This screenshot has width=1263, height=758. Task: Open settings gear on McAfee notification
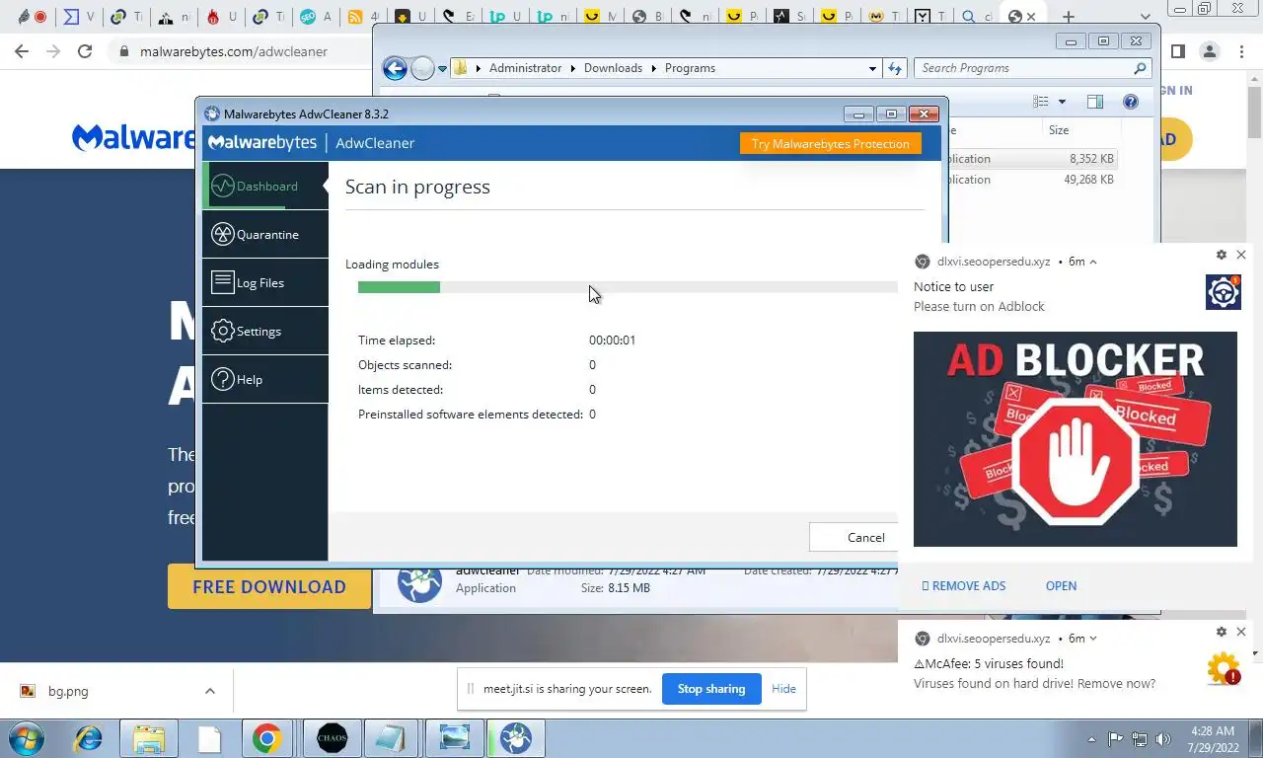click(x=1221, y=632)
